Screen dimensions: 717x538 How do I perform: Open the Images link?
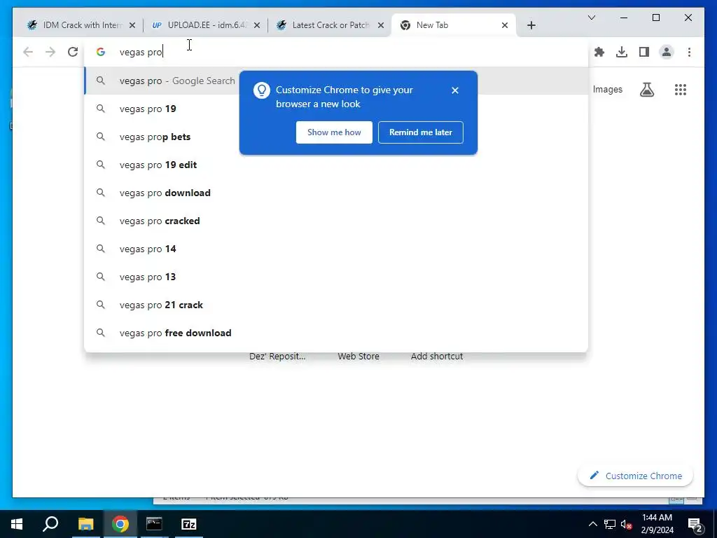(x=607, y=90)
